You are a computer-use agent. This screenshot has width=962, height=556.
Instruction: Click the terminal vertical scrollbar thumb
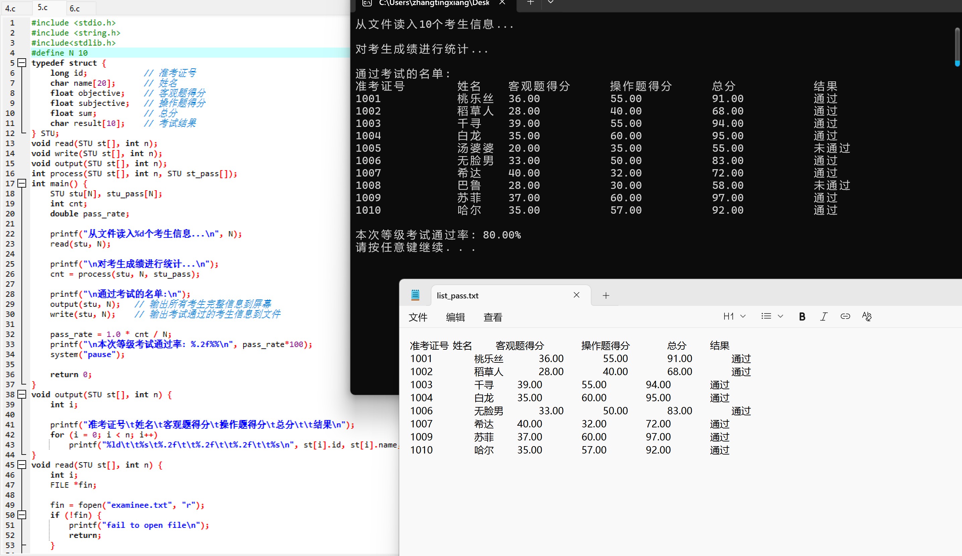[x=957, y=46]
